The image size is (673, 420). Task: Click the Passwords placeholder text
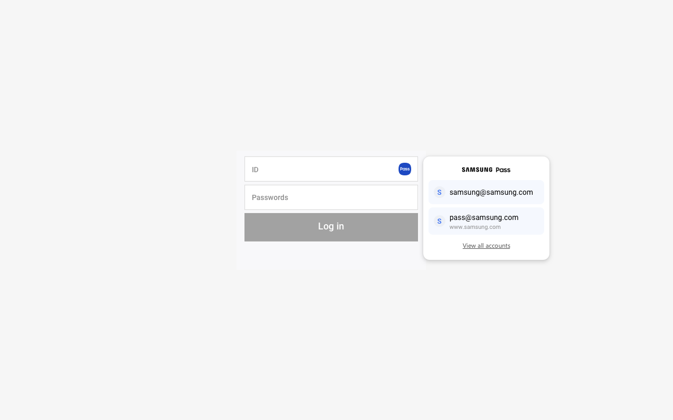coord(270,197)
